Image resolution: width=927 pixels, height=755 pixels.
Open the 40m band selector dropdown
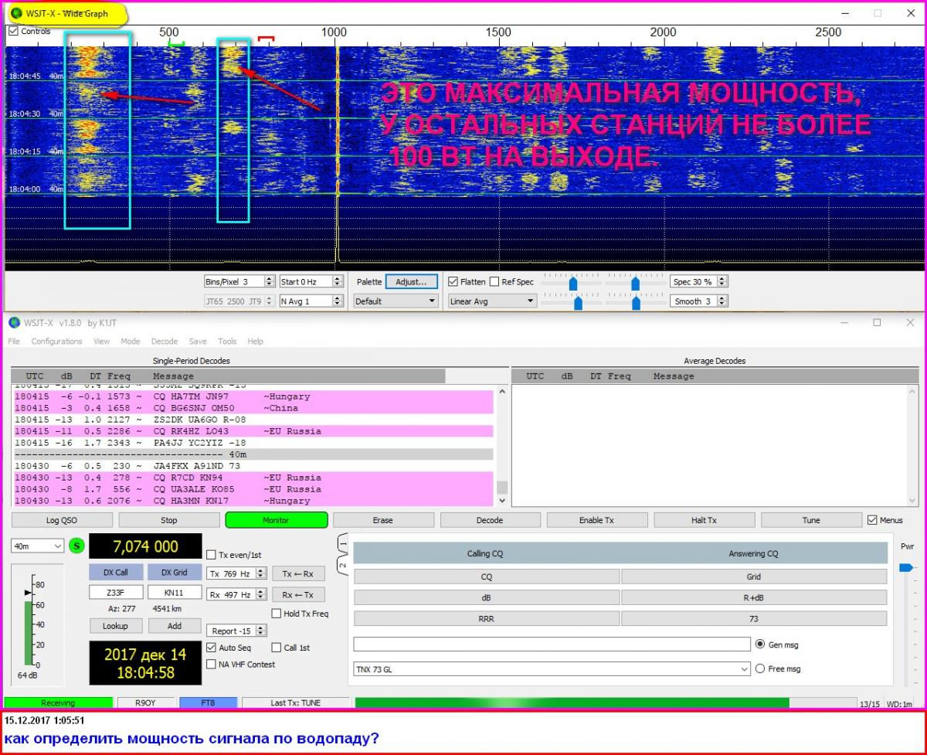click(x=38, y=546)
